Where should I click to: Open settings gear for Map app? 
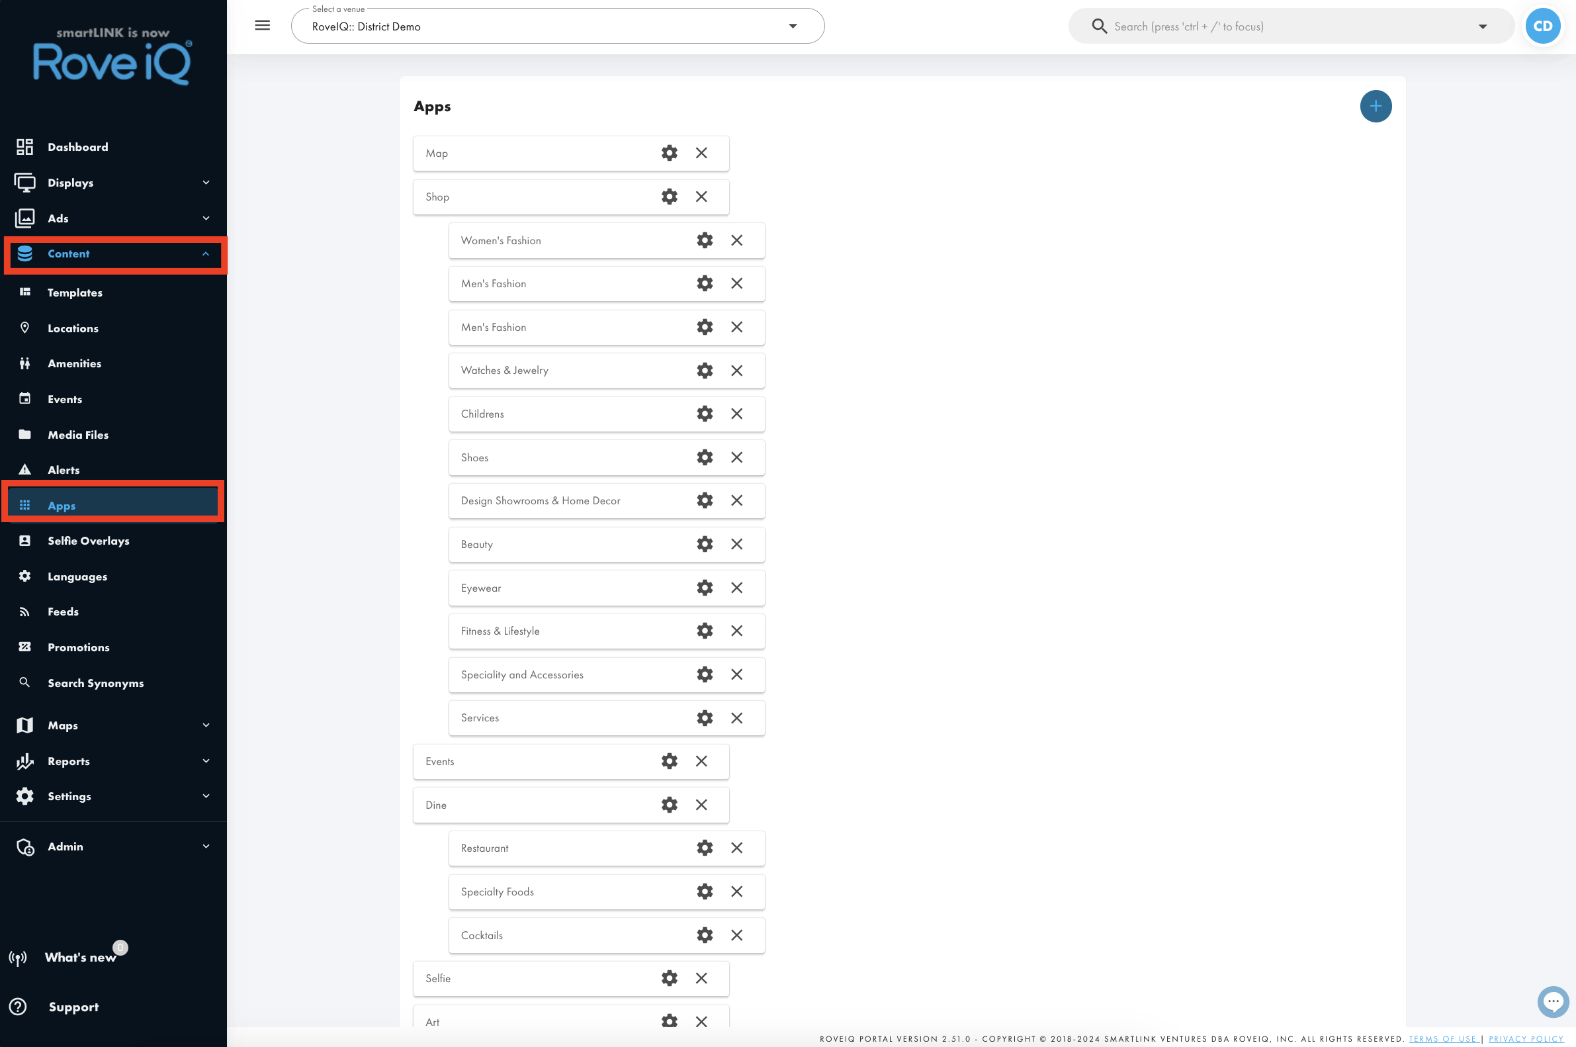(669, 153)
